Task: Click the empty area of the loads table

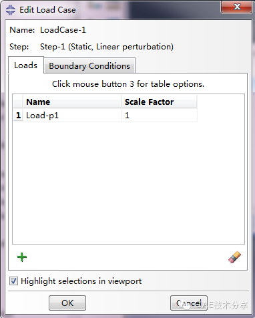Action: click(128, 182)
